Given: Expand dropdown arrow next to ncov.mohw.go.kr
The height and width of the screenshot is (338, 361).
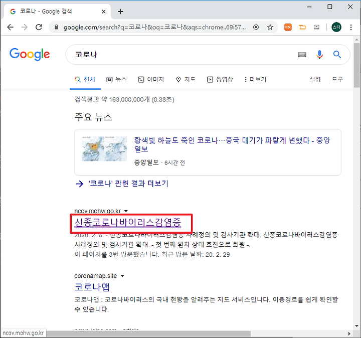Looking at the screenshot, I should [x=126, y=211].
